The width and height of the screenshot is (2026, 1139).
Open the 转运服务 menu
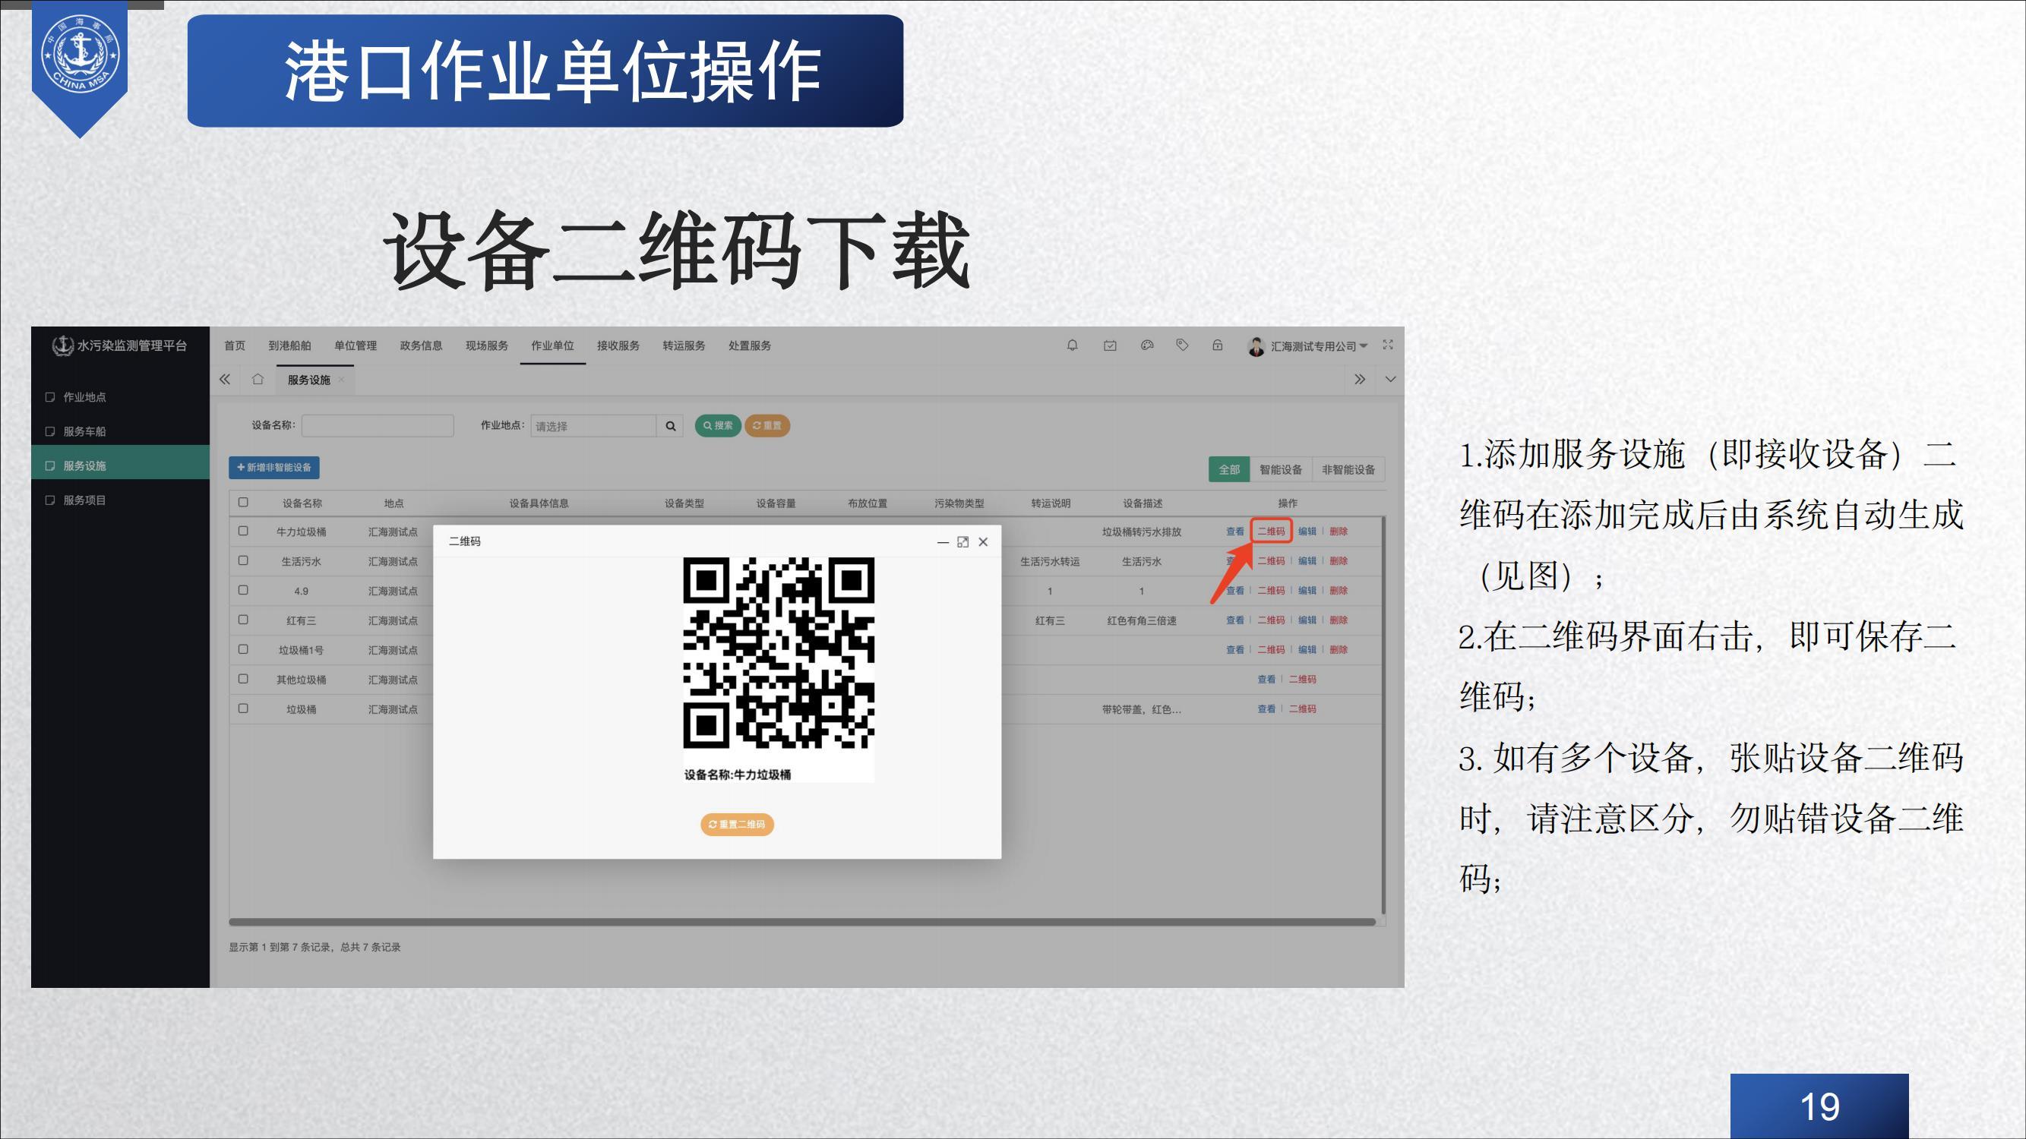[x=684, y=345]
